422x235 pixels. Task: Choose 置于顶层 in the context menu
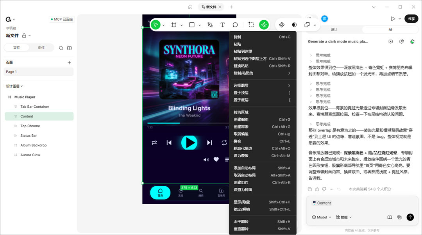click(x=263, y=93)
